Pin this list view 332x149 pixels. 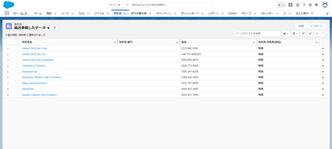(x=55, y=28)
